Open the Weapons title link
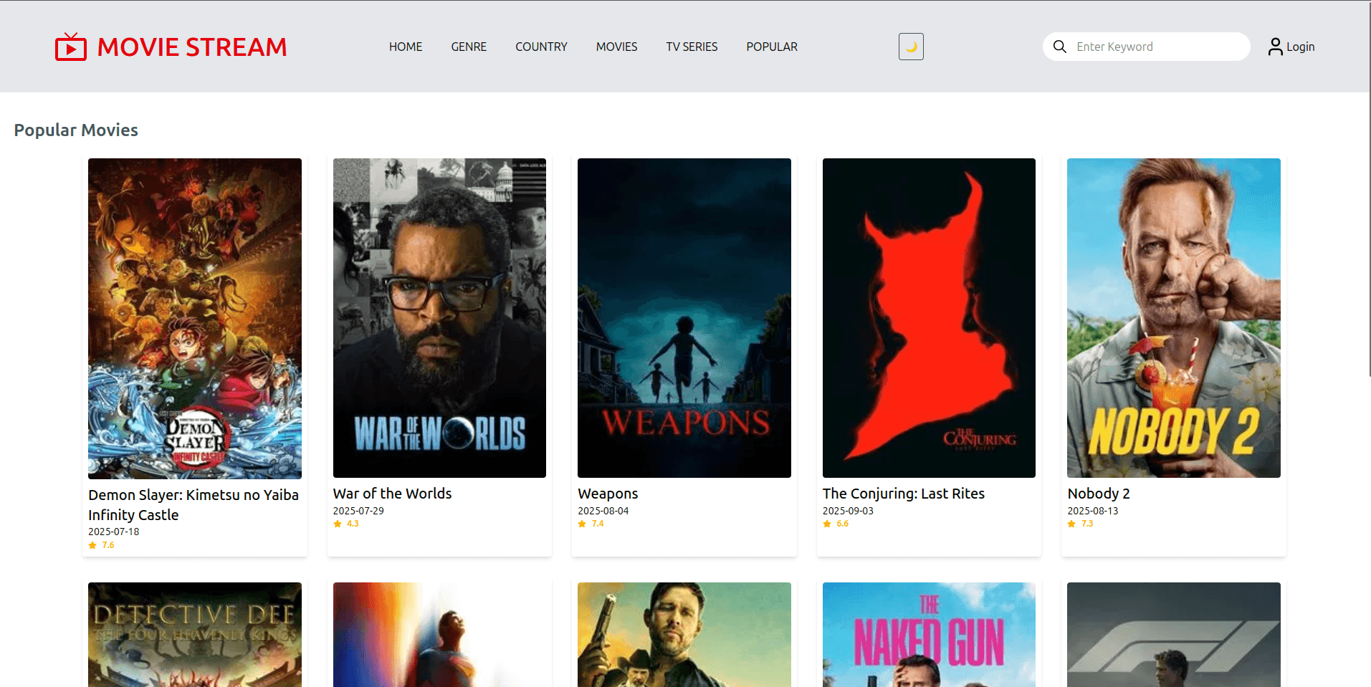Viewport: 1371px width, 687px height. point(608,494)
